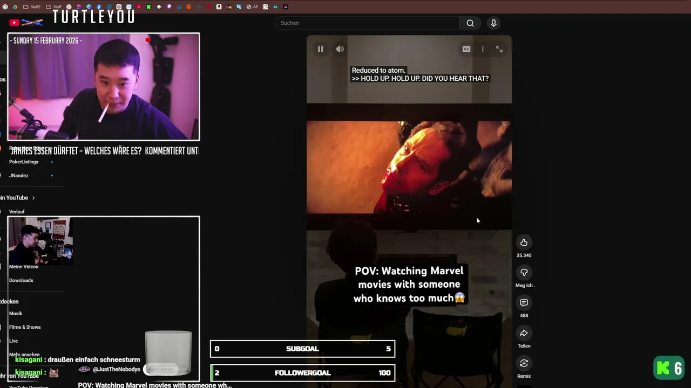Open the Amazon bookmark
Viewport: 691px width, 388px height.
pyautogui.click(x=219, y=7)
